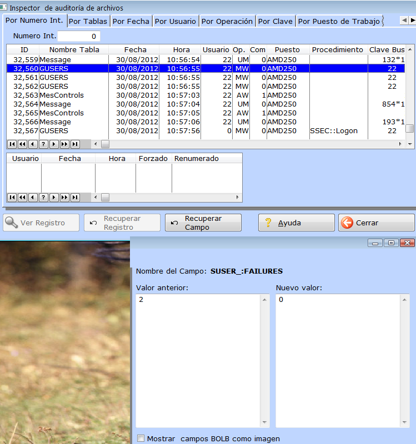Click Nuevo valor box scroll up arrow

tap(404, 300)
